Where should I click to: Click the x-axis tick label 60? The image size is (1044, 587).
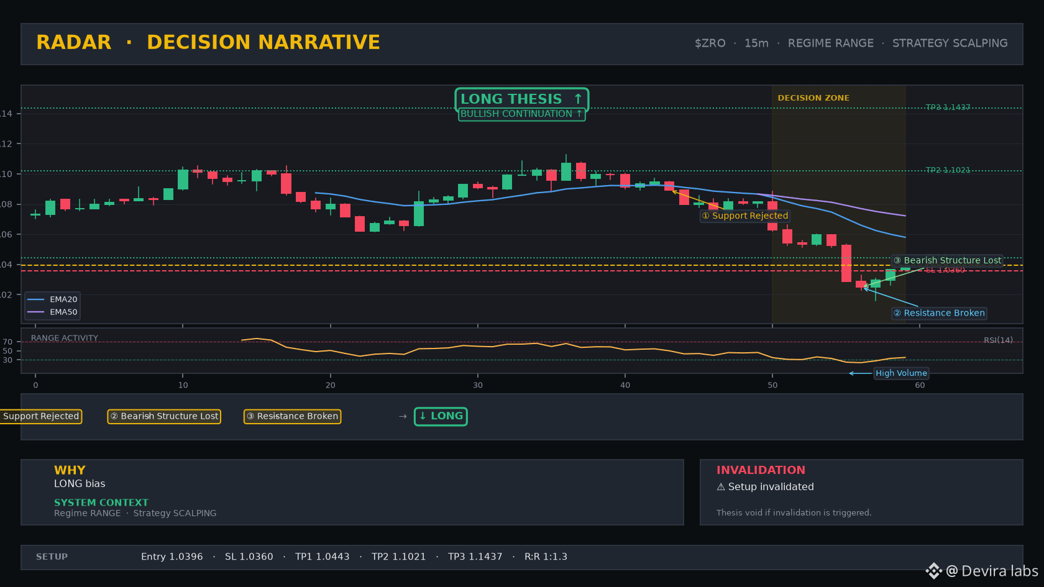pyautogui.click(x=920, y=385)
